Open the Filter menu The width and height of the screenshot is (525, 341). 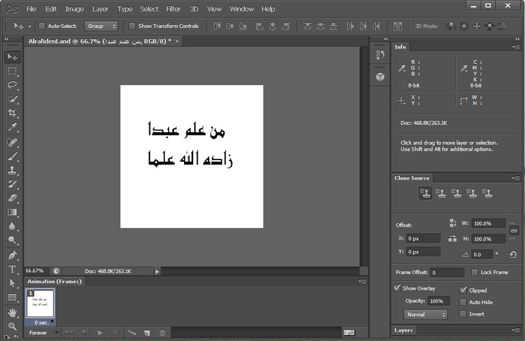[x=173, y=9]
